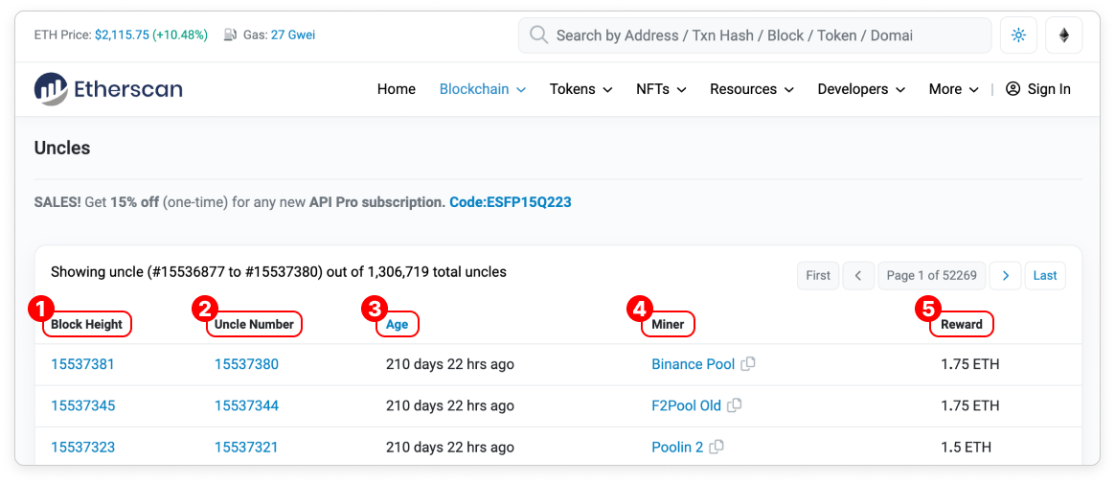Open the Tokens dropdown menu

pyautogui.click(x=580, y=89)
